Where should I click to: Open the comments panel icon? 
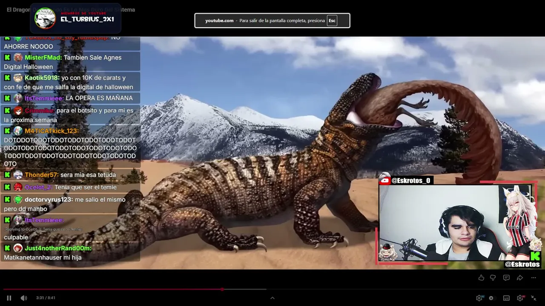(x=506, y=278)
